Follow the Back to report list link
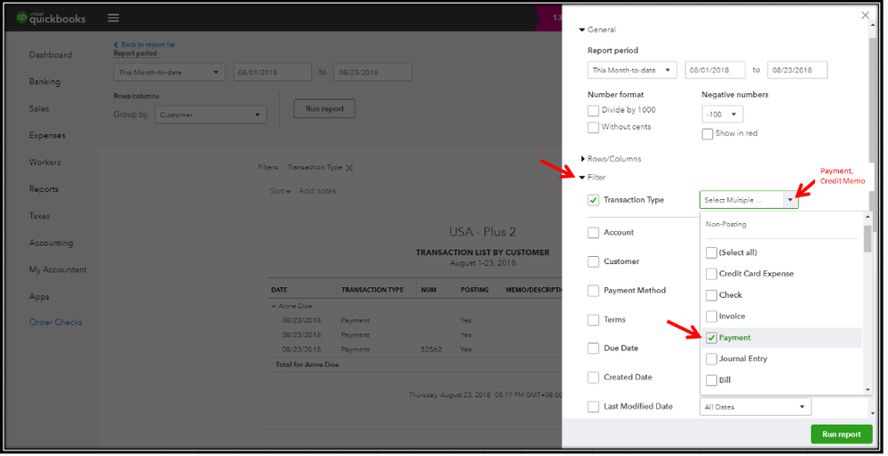This screenshot has height=456, width=888. point(144,44)
